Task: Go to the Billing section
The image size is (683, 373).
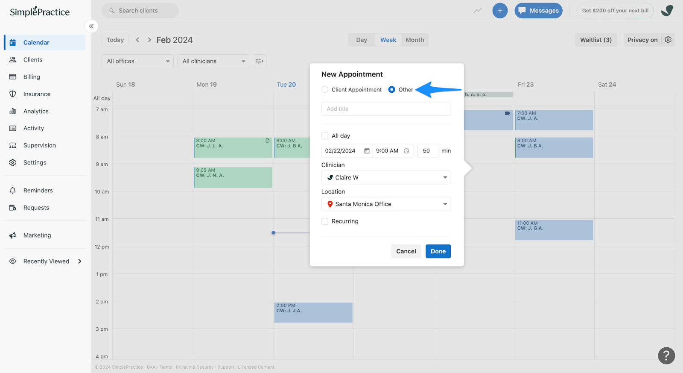Action: (31, 76)
